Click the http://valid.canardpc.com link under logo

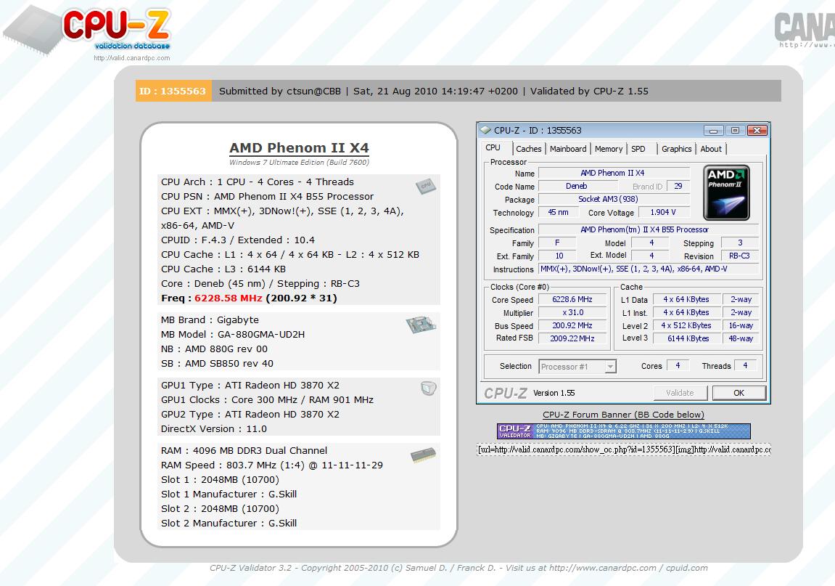[x=131, y=58]
